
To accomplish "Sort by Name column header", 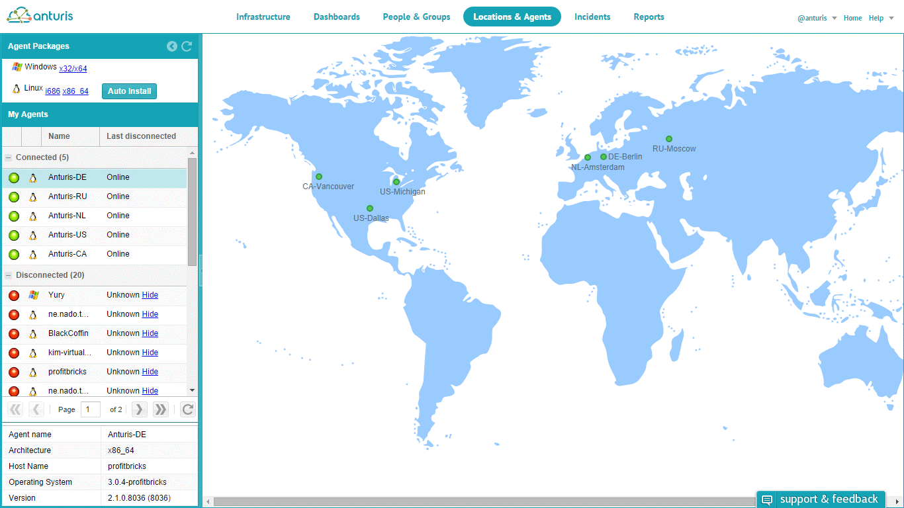I will pos(70,136).
